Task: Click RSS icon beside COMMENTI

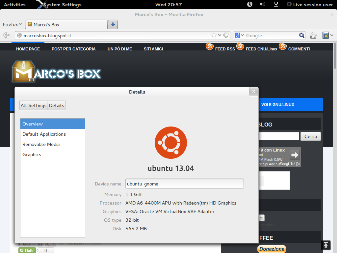Action: pos(283,46)
